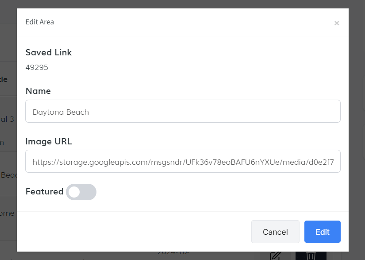Viewport: 365px width, 260px height.
Task: Click the Name input field
Action: 183,112
